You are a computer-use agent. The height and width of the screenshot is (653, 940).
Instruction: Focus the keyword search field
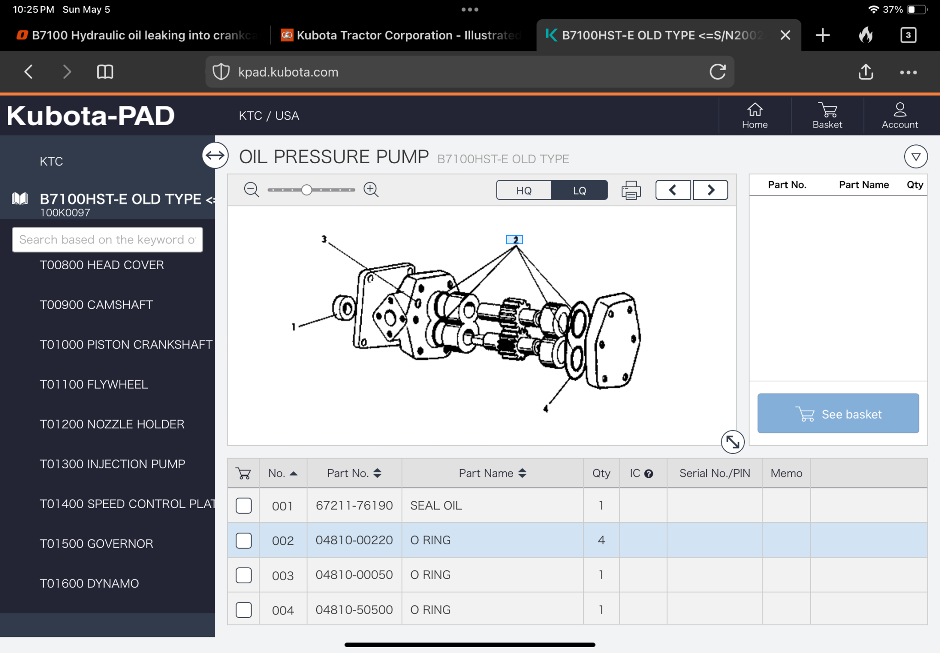point(107,240)
